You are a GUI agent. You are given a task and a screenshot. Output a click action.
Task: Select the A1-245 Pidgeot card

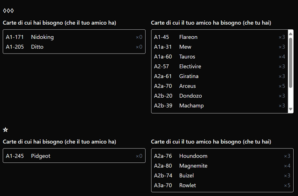point(74,156)
